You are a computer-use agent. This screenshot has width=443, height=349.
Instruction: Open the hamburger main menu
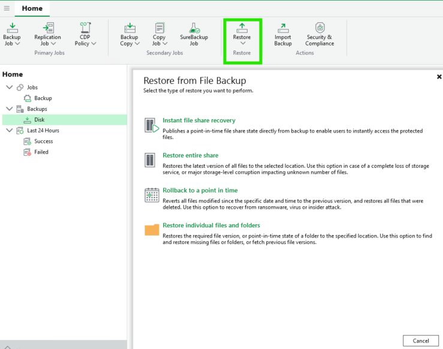click(7, 8)
